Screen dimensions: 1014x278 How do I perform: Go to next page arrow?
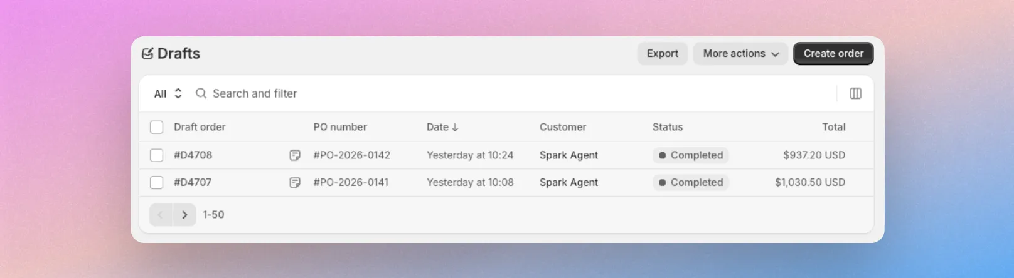click(x=184, y=215)
